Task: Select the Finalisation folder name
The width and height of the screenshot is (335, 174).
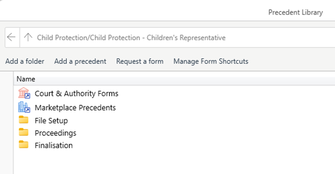Action: tap(54, 145)
